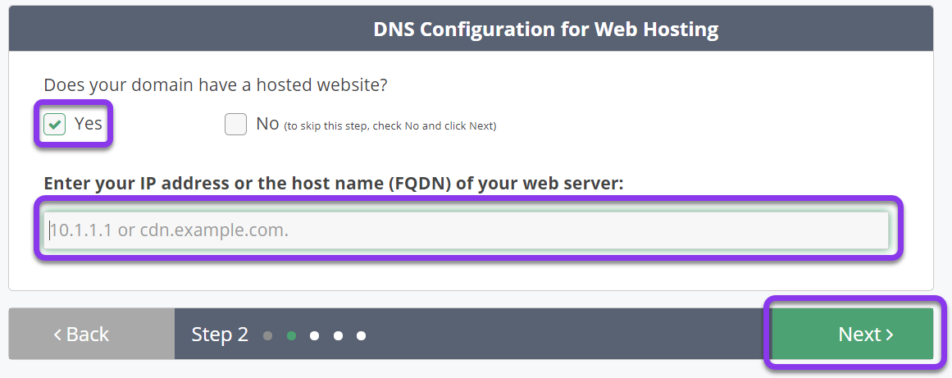The image size is (952, 378).
Task: Uncheck the Yes checkbox
Action: (x=55, y=125)
